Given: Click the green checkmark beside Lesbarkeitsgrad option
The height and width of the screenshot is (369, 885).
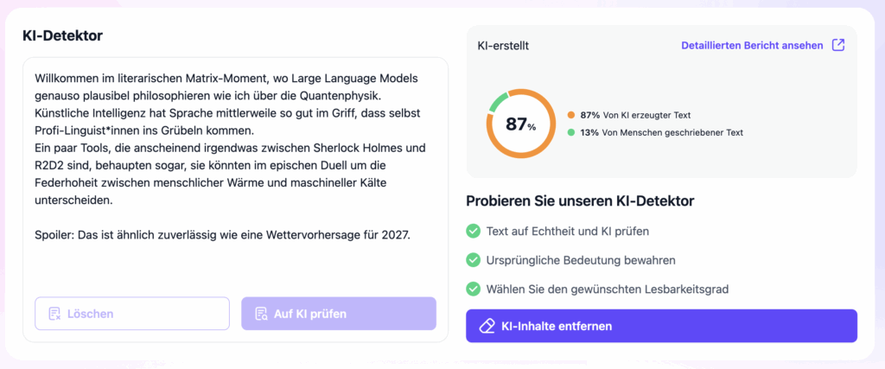Looking at the screenshot, I should click(x=473, y=289).
